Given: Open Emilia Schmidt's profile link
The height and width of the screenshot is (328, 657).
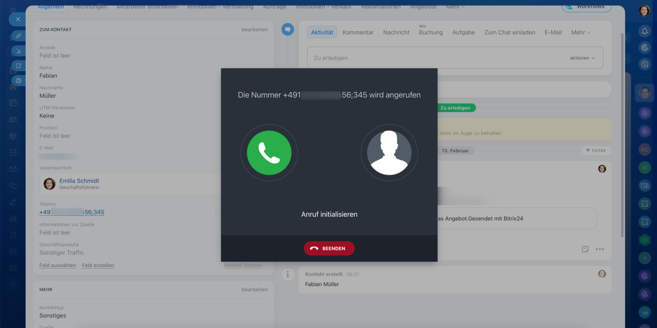Looking at the screenshot, I should click(x=79, y=181).
